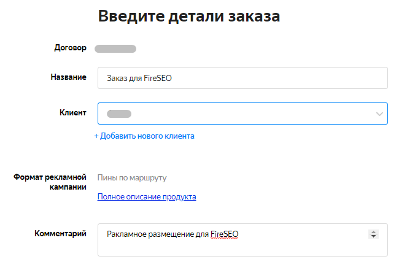The image size is (407, 270).
Task: Click the plus sign before Добавить нового клиента
Action: [x=96, y=136]
